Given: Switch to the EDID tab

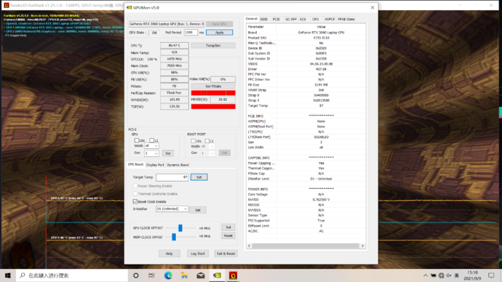Looking at the screenshot, I should click(x=264, y=19).
